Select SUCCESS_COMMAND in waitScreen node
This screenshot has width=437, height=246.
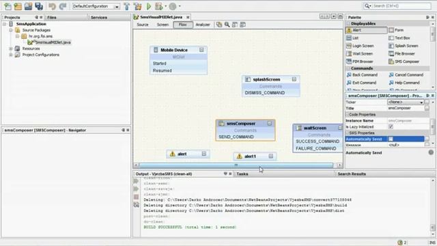[318, 141]
